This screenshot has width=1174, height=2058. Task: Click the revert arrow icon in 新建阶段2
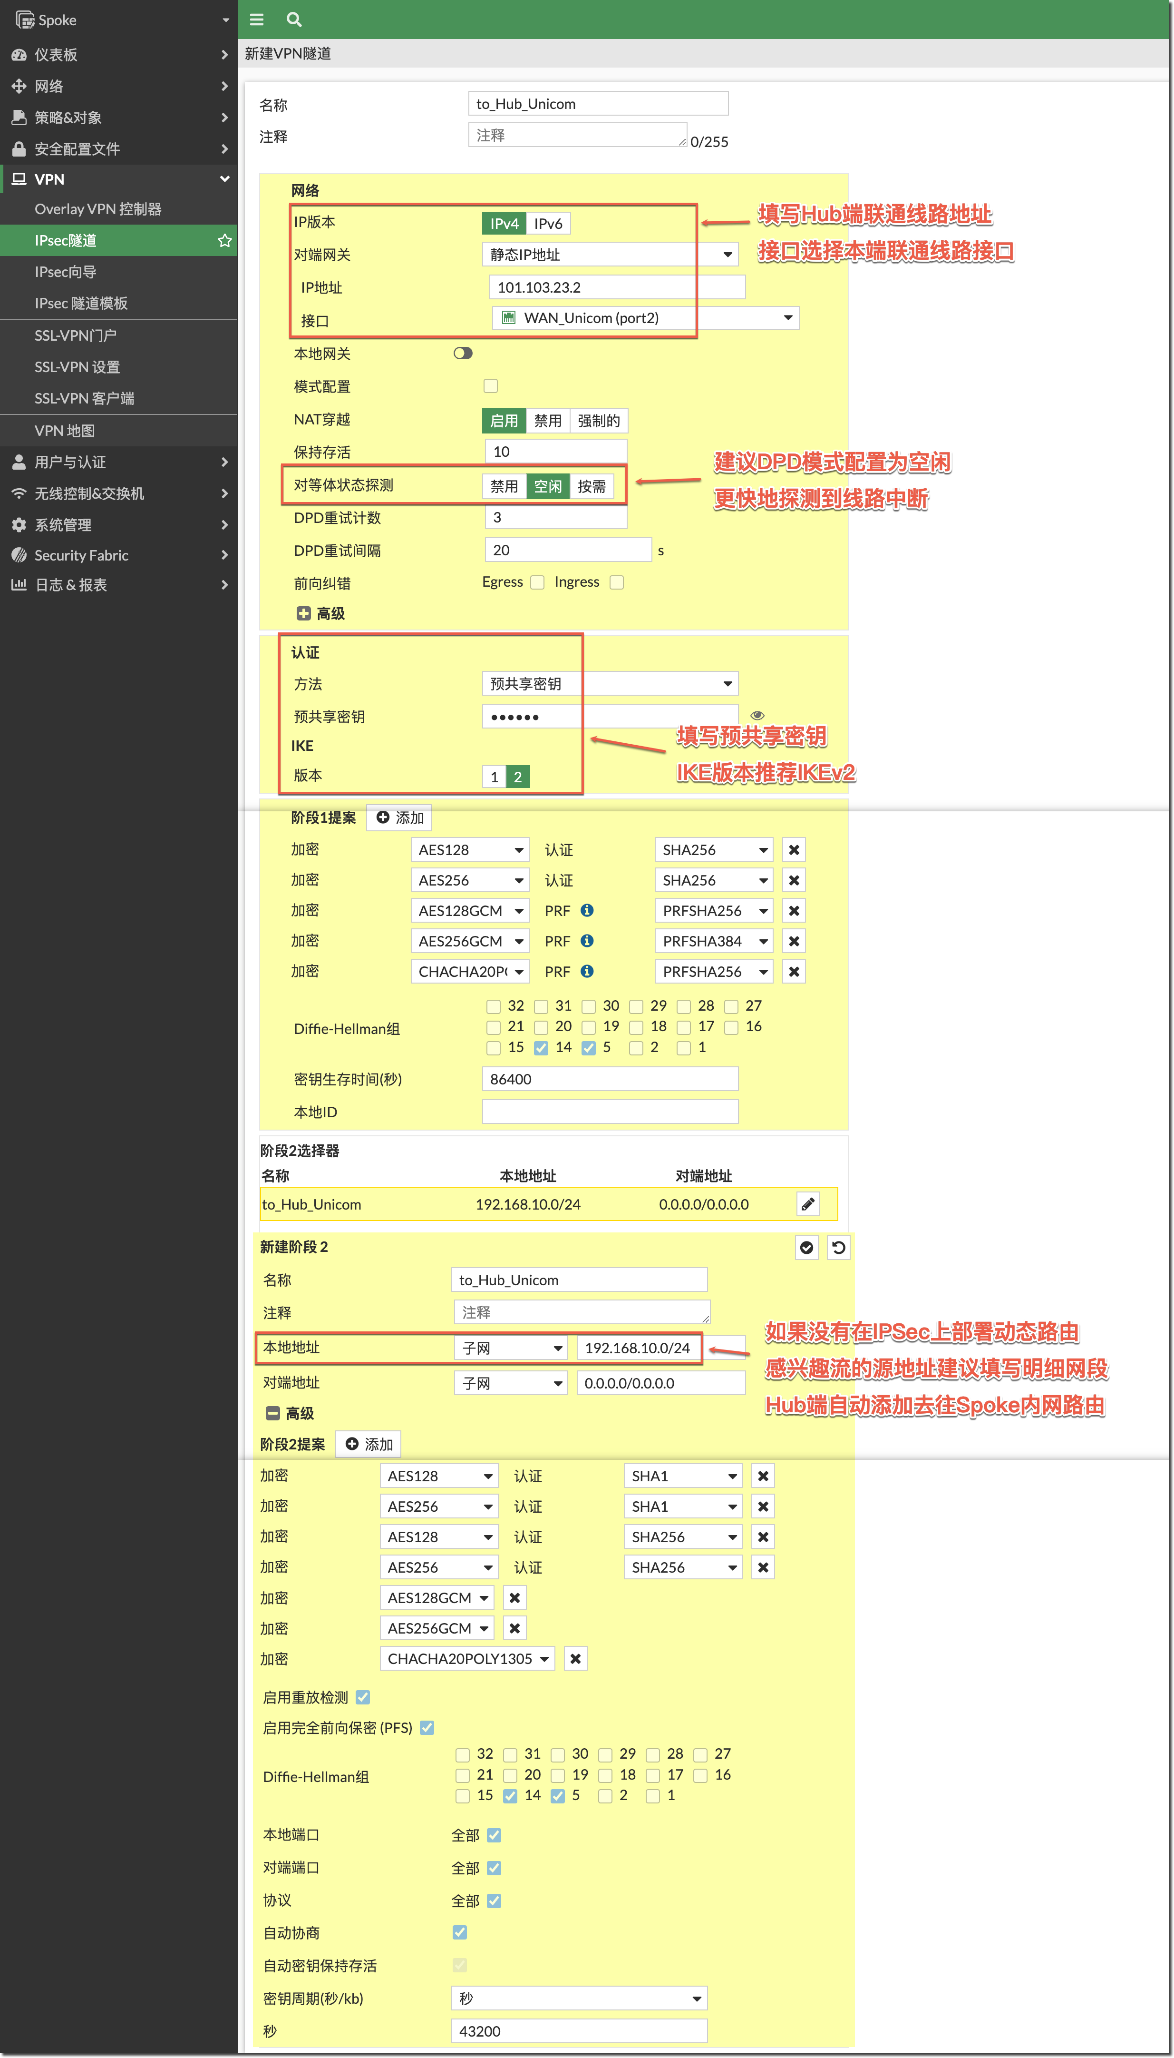point(839,1247)
